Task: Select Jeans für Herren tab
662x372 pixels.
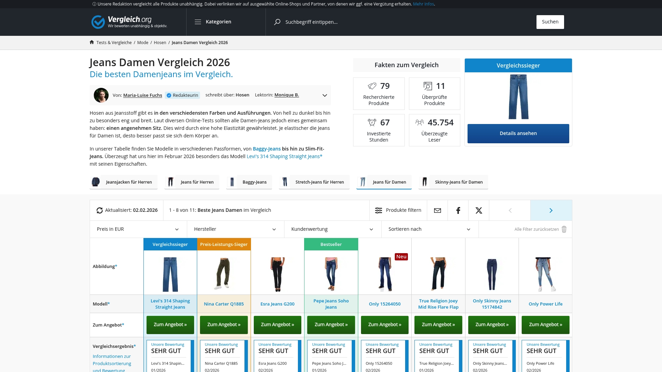Action: pyautogui.click(x=192, y=182)
